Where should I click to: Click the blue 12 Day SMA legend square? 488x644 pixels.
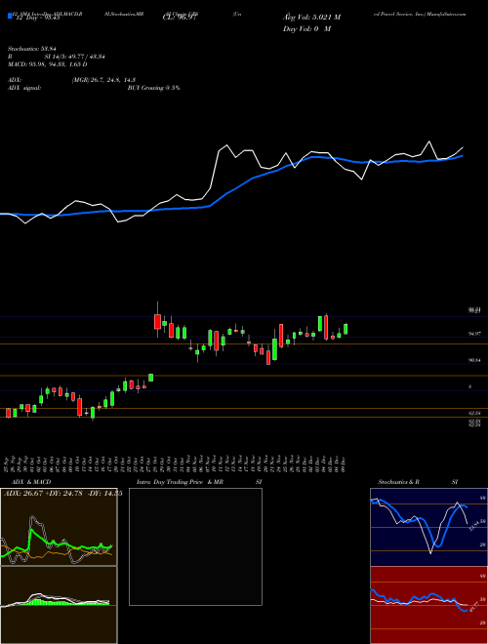10,17
